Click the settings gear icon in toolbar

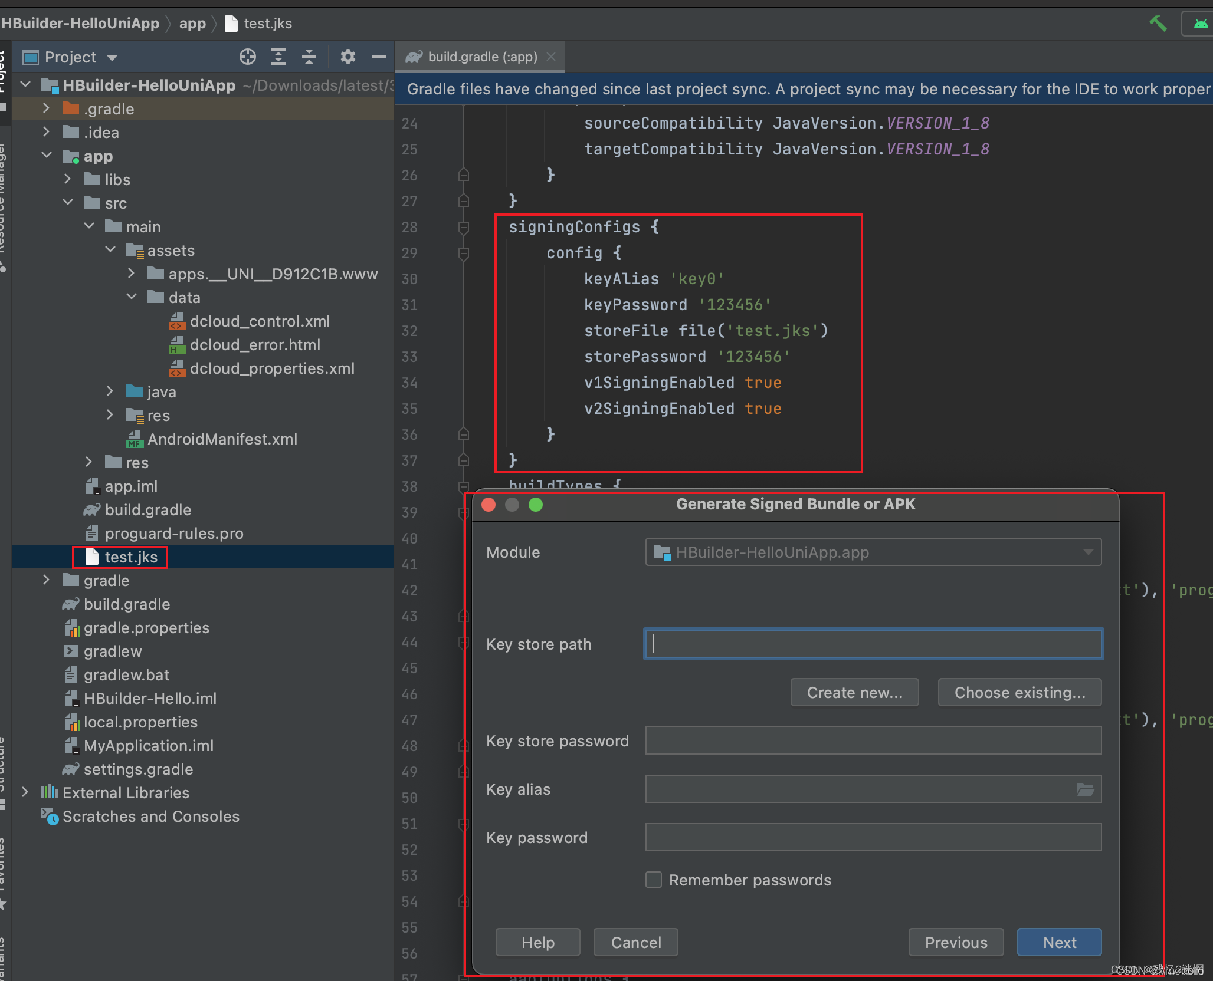click(x=346, y=57)
